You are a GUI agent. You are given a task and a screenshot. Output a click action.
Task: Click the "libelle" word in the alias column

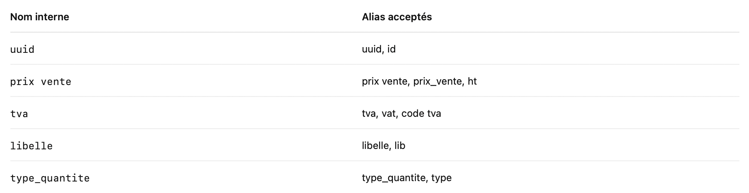point(375,146)
